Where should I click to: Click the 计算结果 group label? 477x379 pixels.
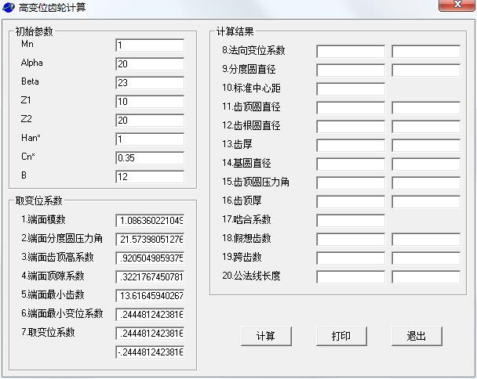click(x=235, y=31)
